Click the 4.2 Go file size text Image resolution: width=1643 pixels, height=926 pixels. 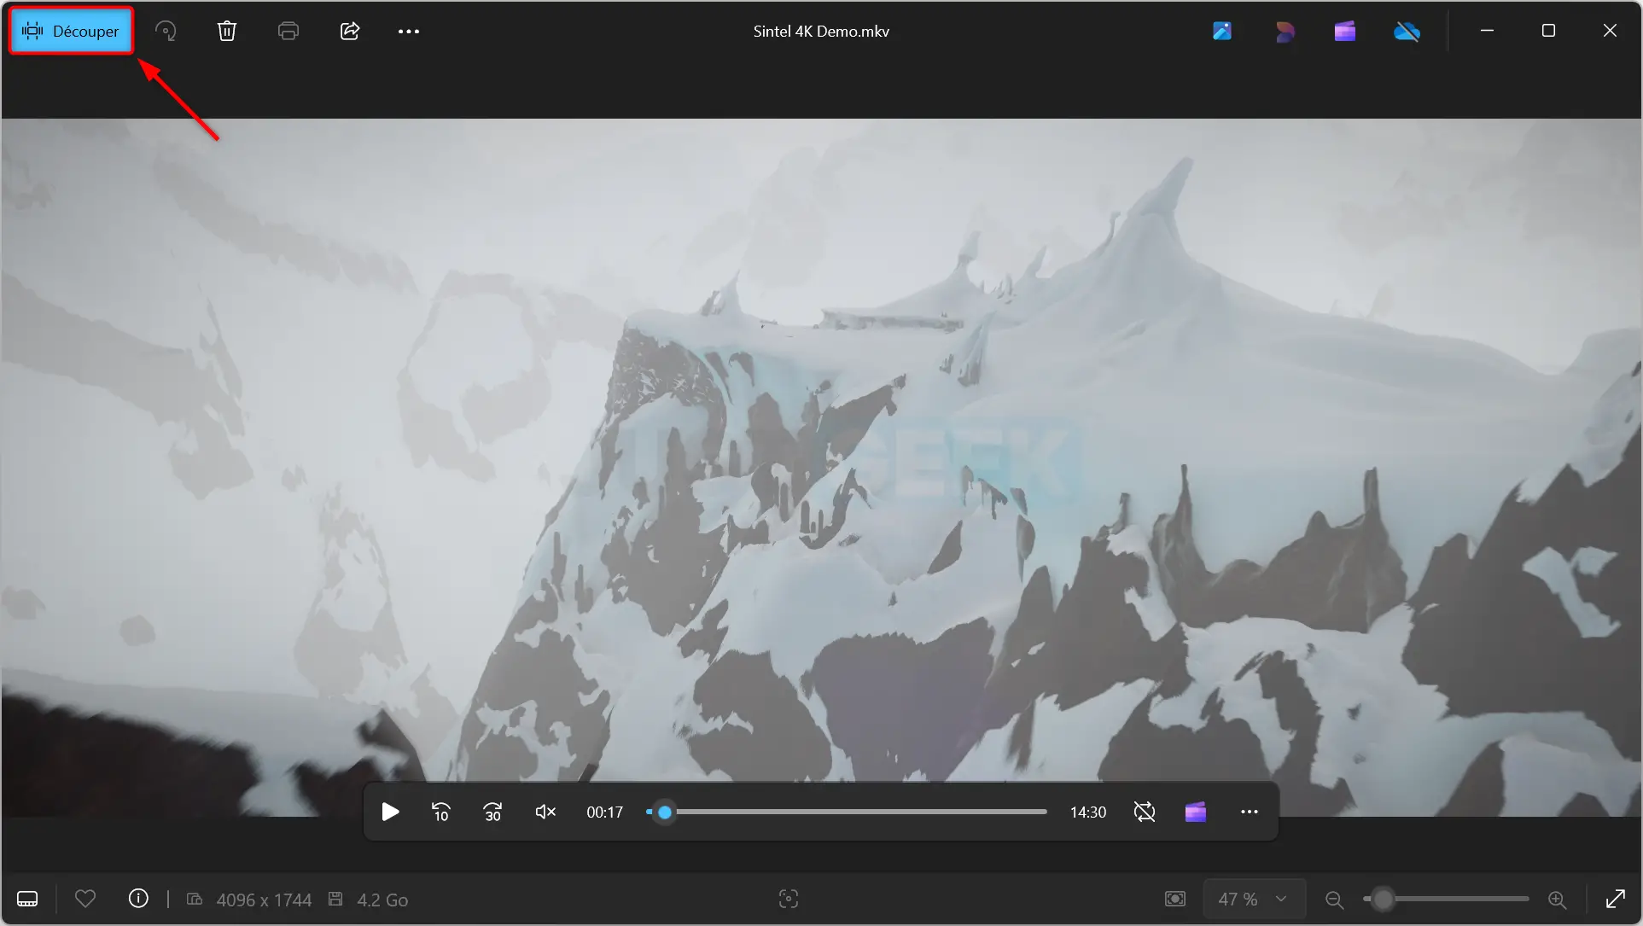(382, 900)
